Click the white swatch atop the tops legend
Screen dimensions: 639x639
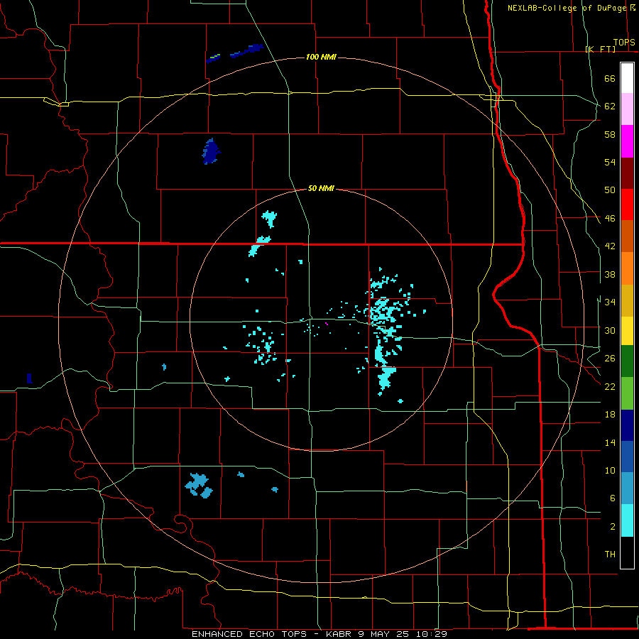click(x=627, y=78)
